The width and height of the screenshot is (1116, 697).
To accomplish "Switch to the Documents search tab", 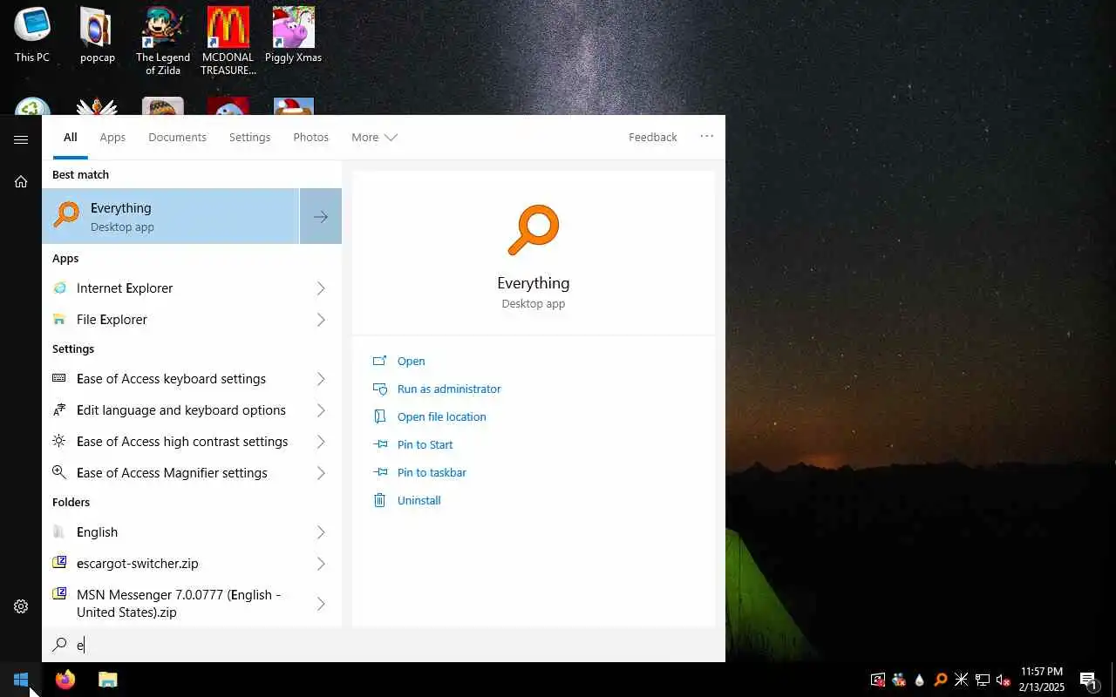I will coord(177,138).
